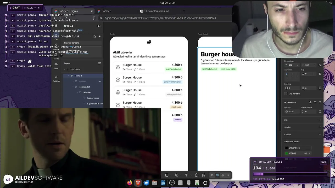Add a Fill with plus icon
This screenshot has width=335, height=188.
point(320,120)
